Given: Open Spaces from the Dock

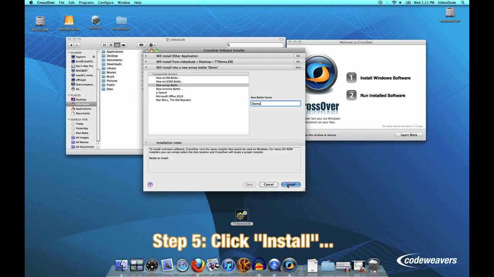Looking at the screenshot, I should (137, 265).
